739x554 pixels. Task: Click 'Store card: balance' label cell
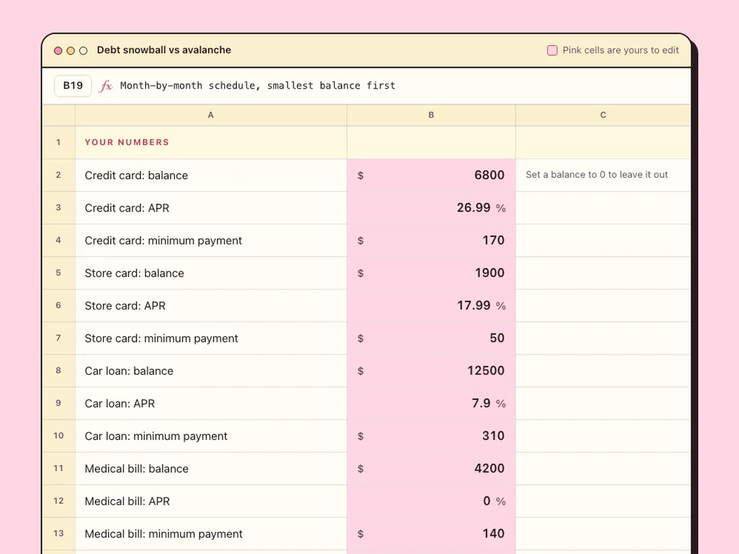211,273
